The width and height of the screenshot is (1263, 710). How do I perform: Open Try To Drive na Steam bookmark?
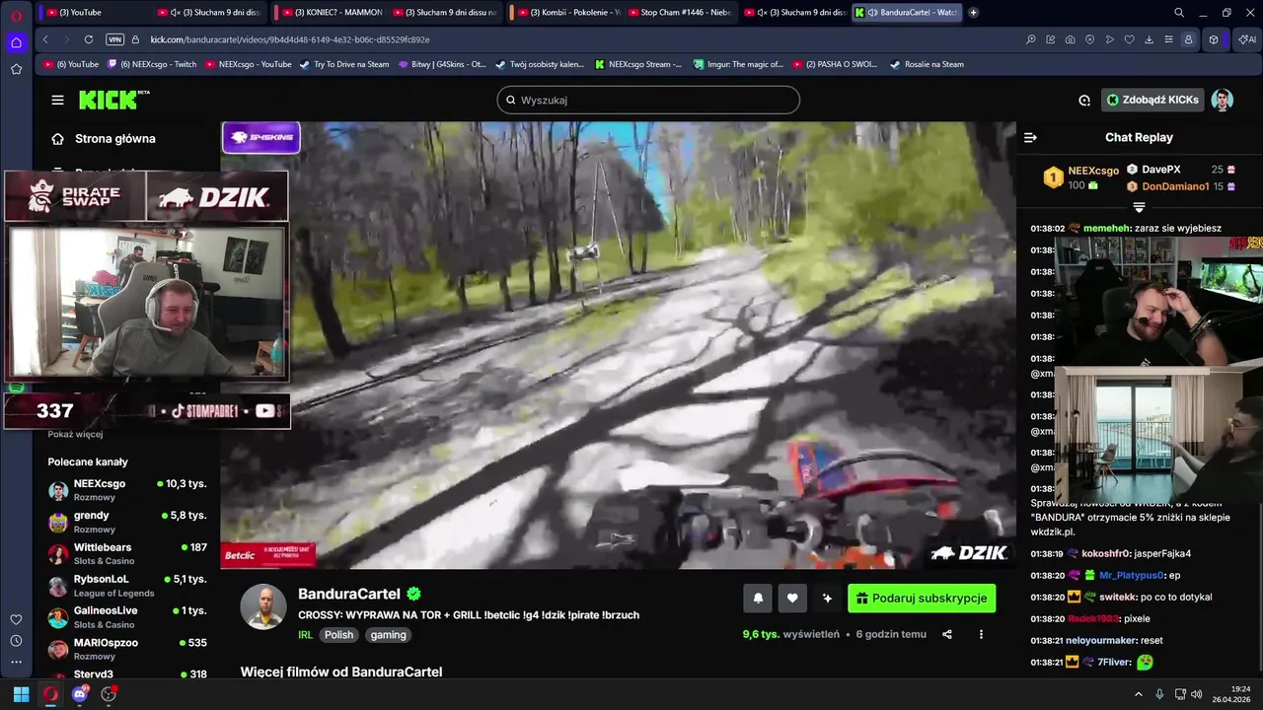[344, 64]
